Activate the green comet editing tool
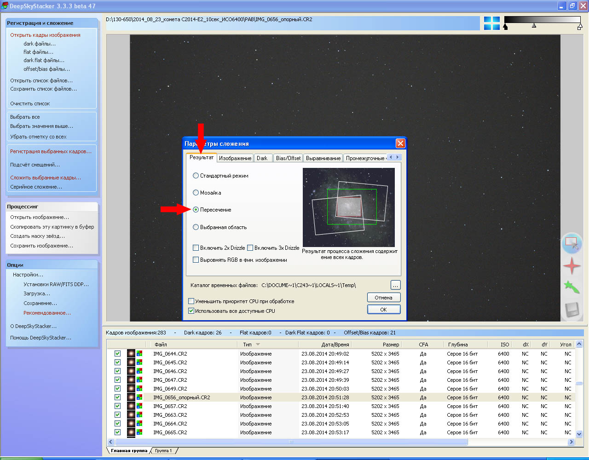Screen dimensions: 589x460 click(x=572, y=287)
